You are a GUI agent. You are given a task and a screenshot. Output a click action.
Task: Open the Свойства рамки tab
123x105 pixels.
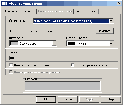(86, 11)
